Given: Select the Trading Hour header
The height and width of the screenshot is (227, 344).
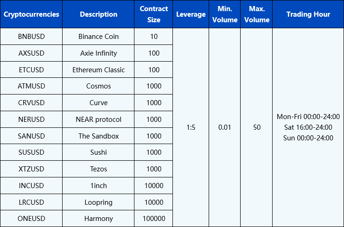Looking at the screenshot, I should (308, 14).
